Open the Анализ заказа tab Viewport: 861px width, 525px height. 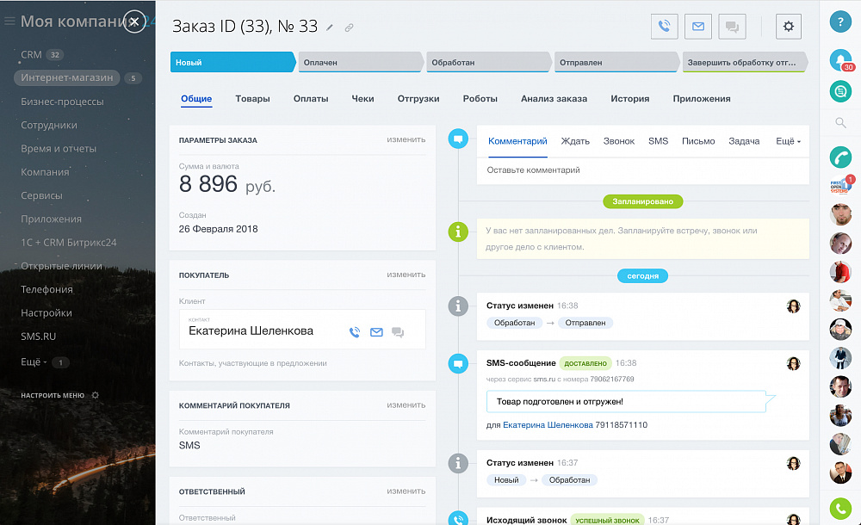tap(554, 99)
